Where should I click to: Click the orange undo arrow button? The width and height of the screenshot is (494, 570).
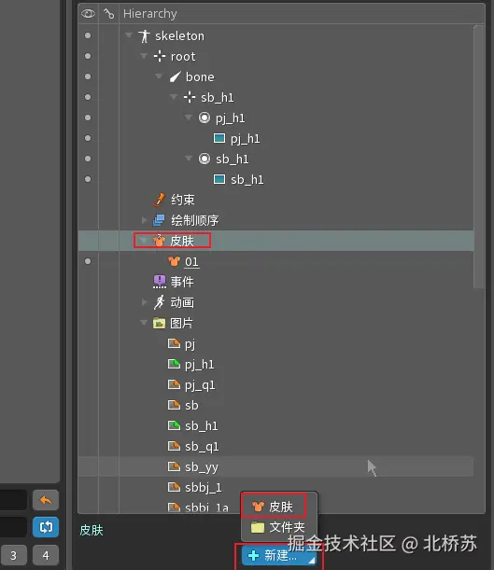pyautogui.click(x=46, y=500)
